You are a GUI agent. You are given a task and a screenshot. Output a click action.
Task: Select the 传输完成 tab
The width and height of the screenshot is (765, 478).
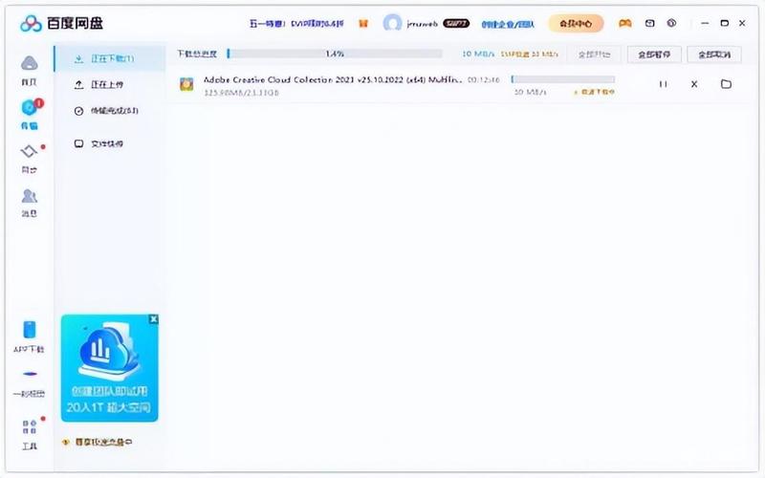click(110, 111)
